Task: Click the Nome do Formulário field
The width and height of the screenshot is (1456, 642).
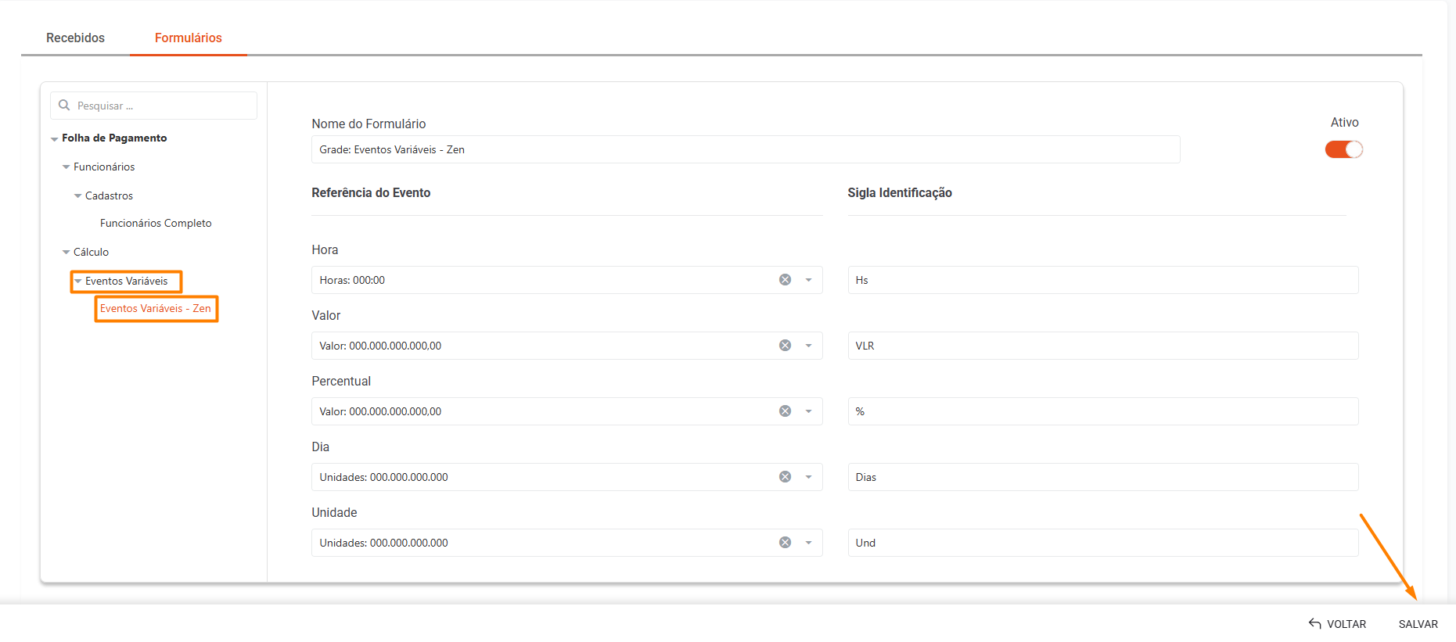Action: pos(745,149)
